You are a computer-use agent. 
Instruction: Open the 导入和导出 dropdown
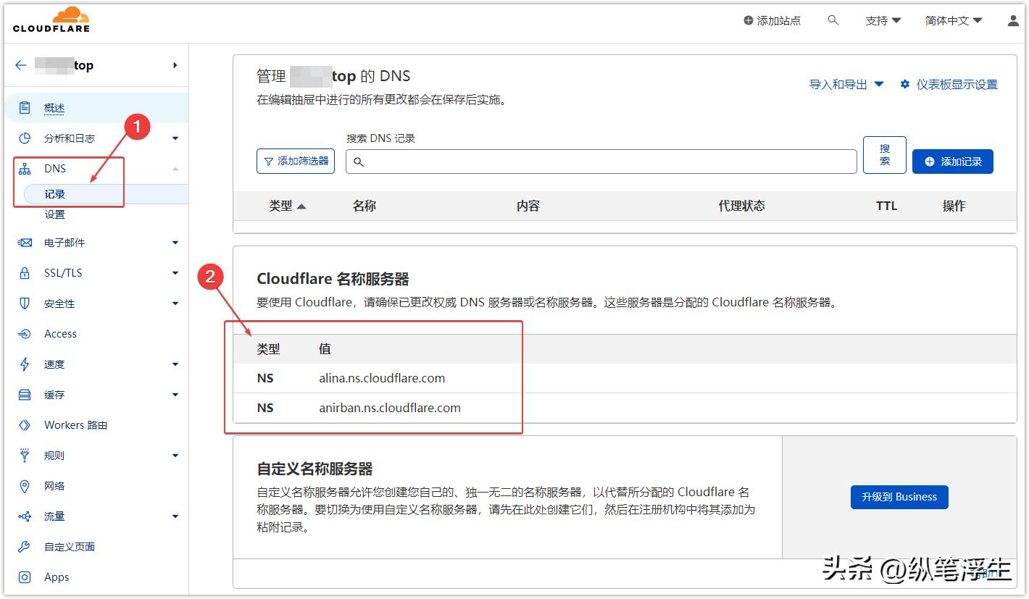click(846, 83)
